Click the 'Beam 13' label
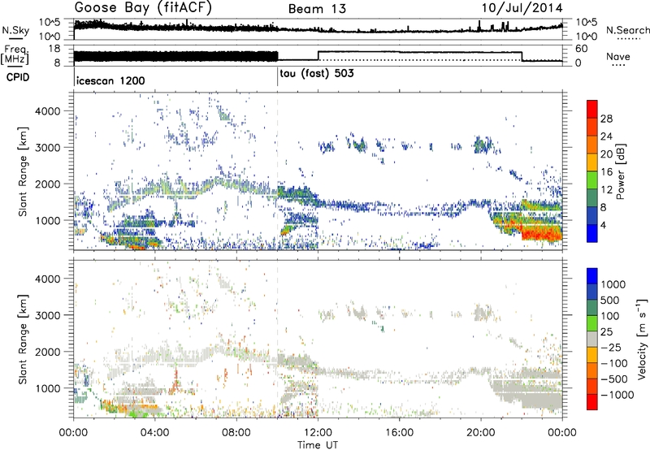Image resolution: width=650 pixels, height=450 pixels. (x=317, y=9)
